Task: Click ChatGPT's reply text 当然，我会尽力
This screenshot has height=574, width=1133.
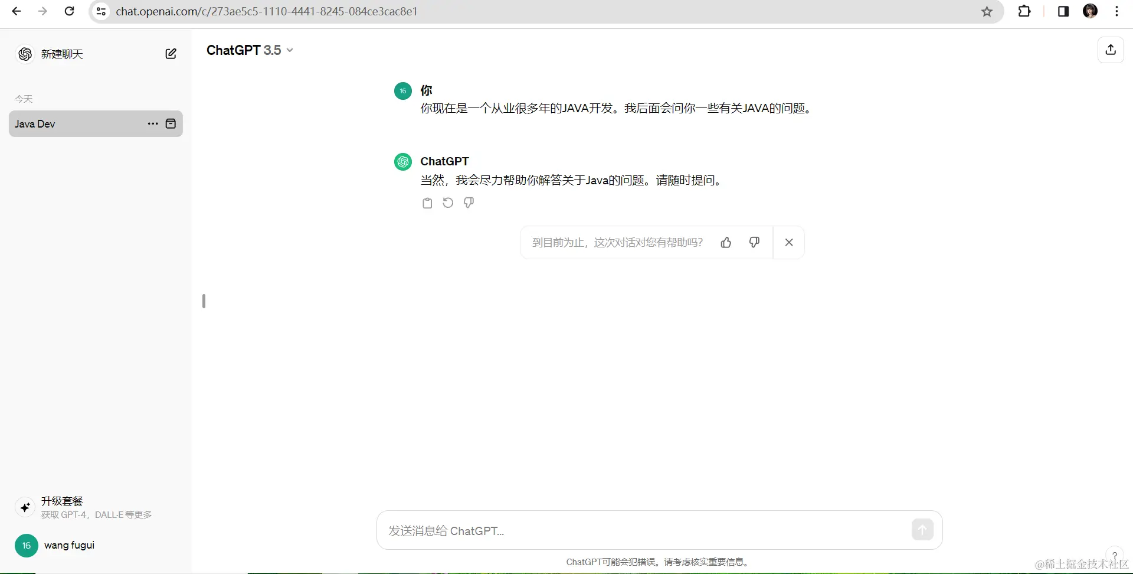Action: [571, 180]
